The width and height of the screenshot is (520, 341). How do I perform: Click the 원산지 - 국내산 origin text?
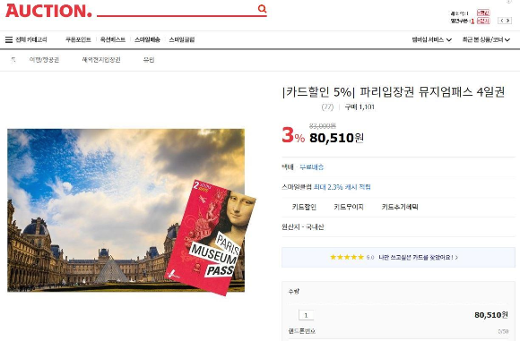pos(303,227)
